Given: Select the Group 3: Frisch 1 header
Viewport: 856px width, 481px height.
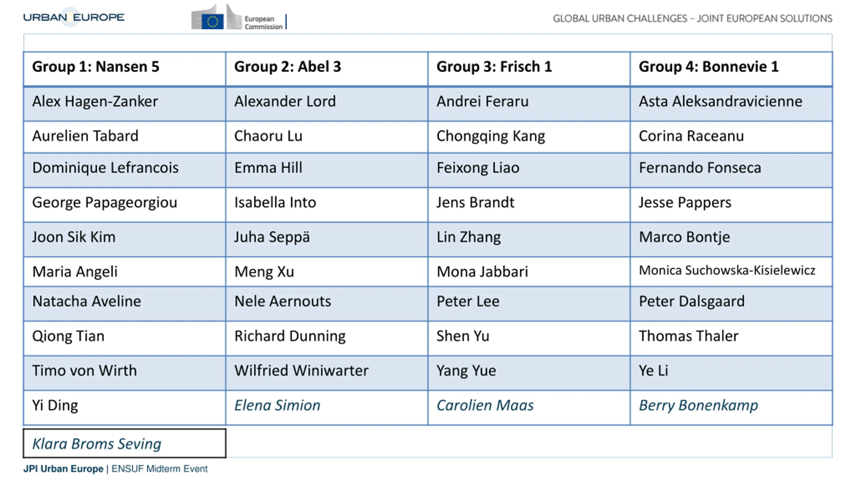Looking at the screenshot, I should 529,69.
